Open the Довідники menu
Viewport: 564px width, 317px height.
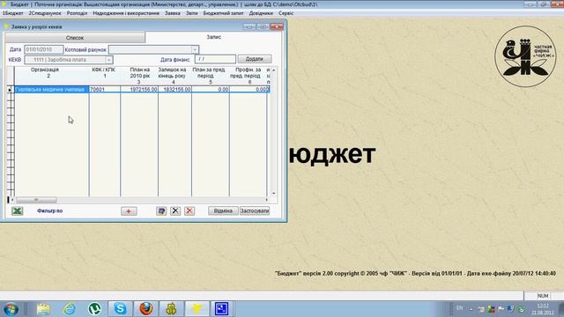coord(261,13)
